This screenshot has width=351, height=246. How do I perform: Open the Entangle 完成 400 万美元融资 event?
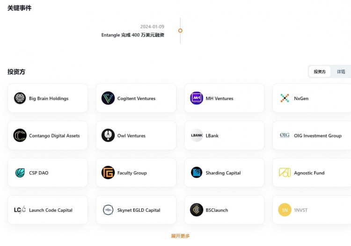(133, 35)
